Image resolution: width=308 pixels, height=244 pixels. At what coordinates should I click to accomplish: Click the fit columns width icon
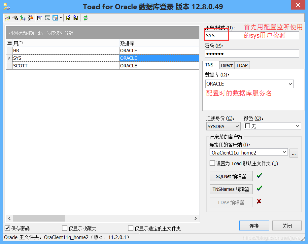click(48, 18)
